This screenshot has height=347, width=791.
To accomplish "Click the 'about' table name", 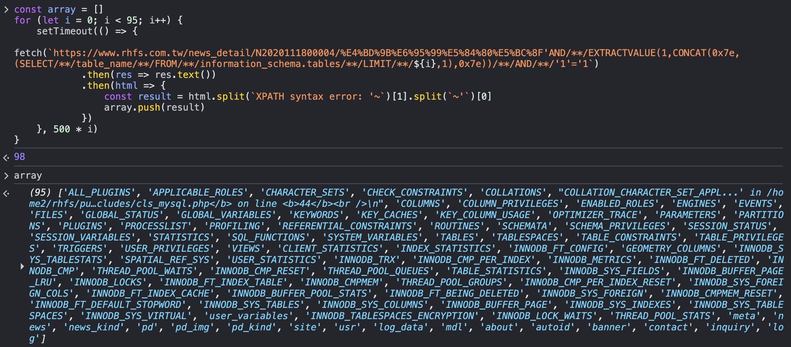I will 499,327.
